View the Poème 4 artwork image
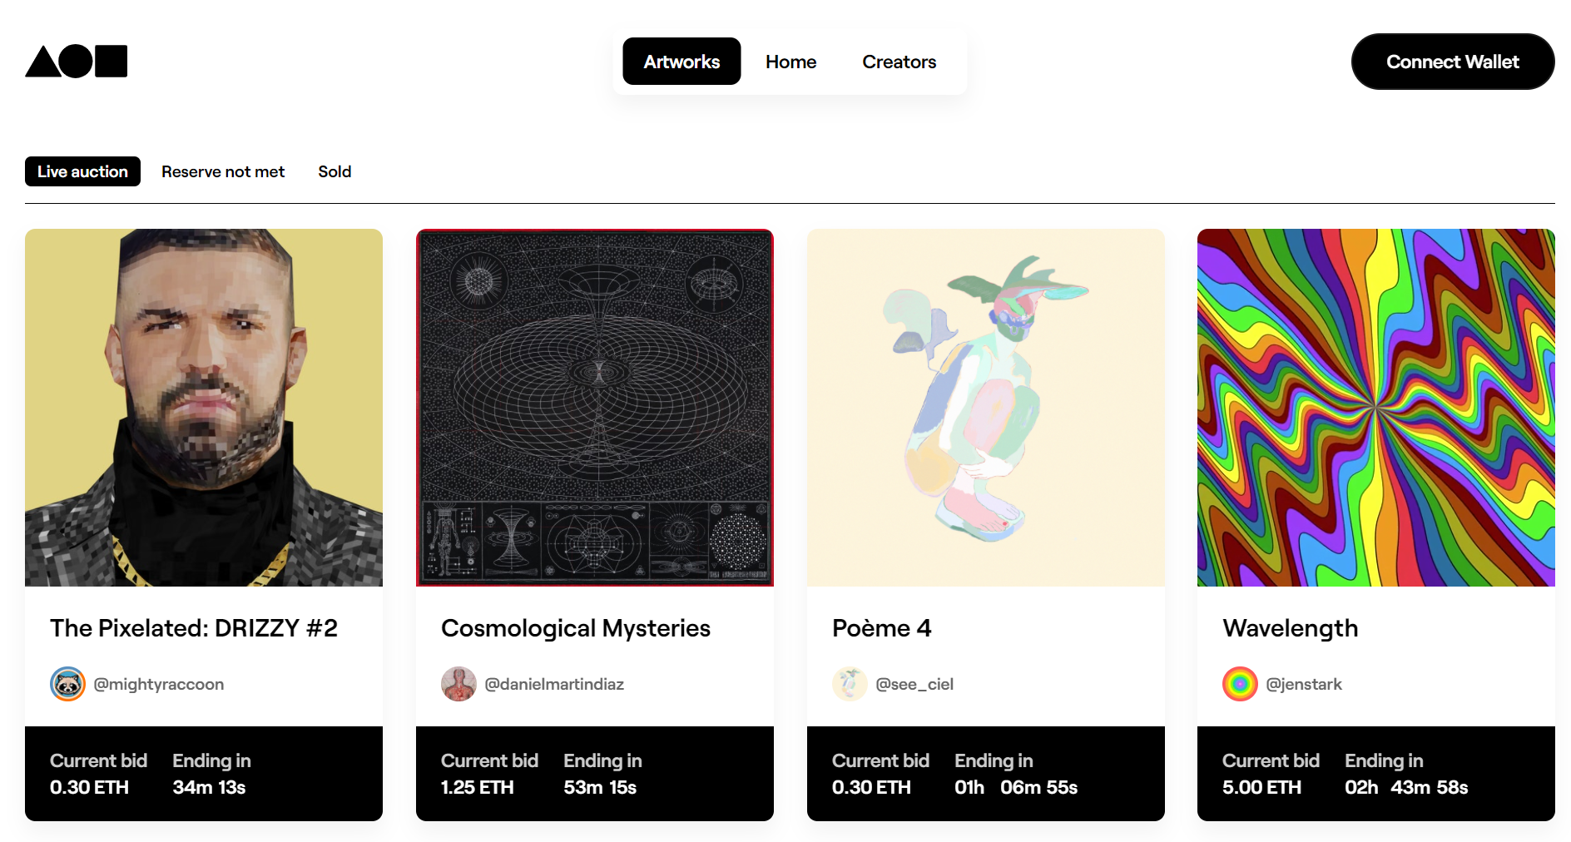The height and width of the screenshot is (842, 1571). click(985, 408)
